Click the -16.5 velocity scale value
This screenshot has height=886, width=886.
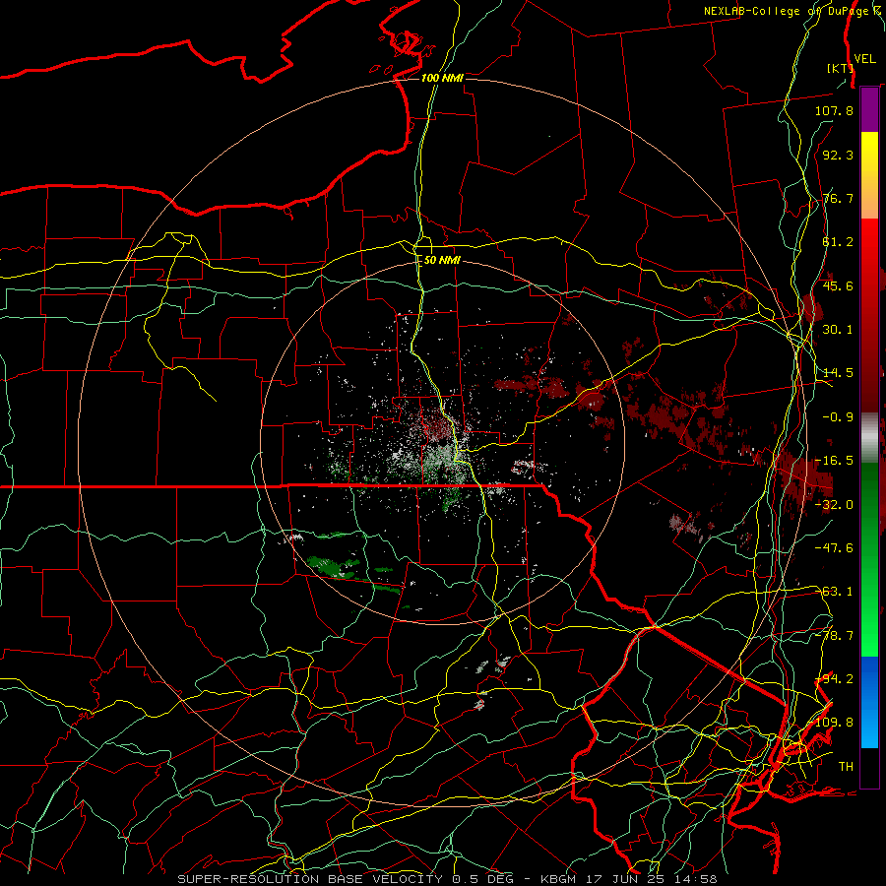coord(834,461)
